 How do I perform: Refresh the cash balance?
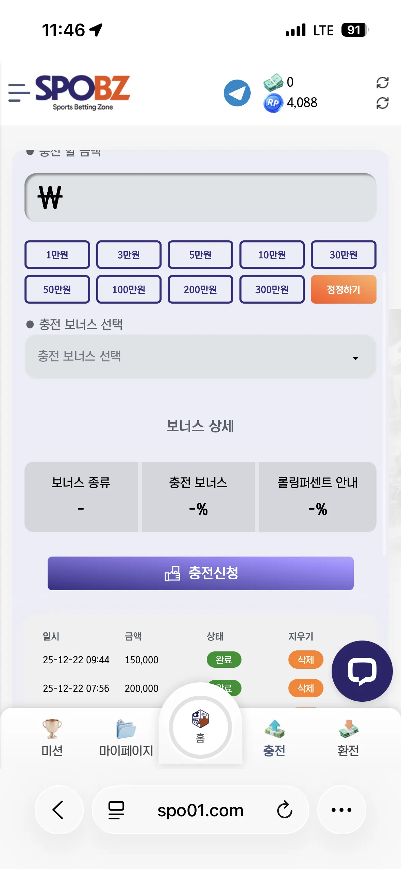[x=382, y=82]
